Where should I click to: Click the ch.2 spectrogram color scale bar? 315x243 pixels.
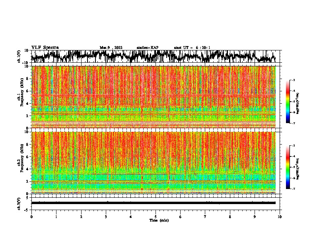pos(288,167)
